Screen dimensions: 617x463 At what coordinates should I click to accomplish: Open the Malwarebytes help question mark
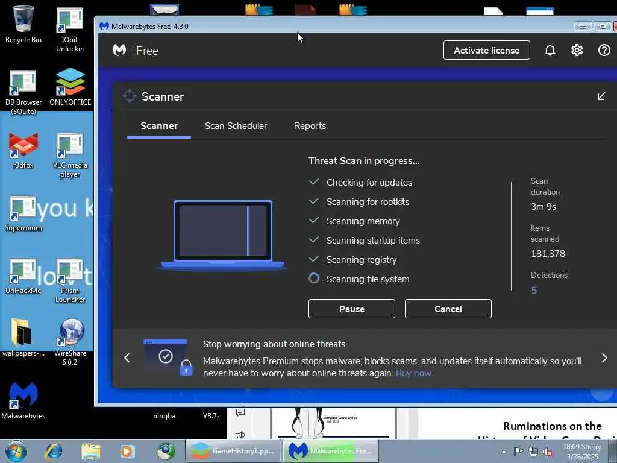pyautogui.click(x=604, y=51)
